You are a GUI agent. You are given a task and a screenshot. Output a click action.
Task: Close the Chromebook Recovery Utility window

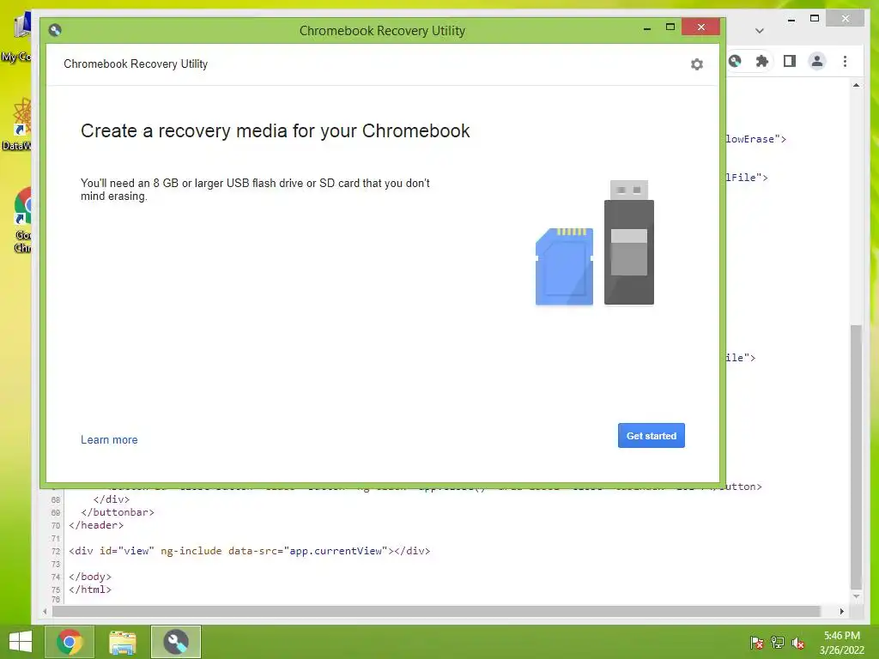coord(700,27)
